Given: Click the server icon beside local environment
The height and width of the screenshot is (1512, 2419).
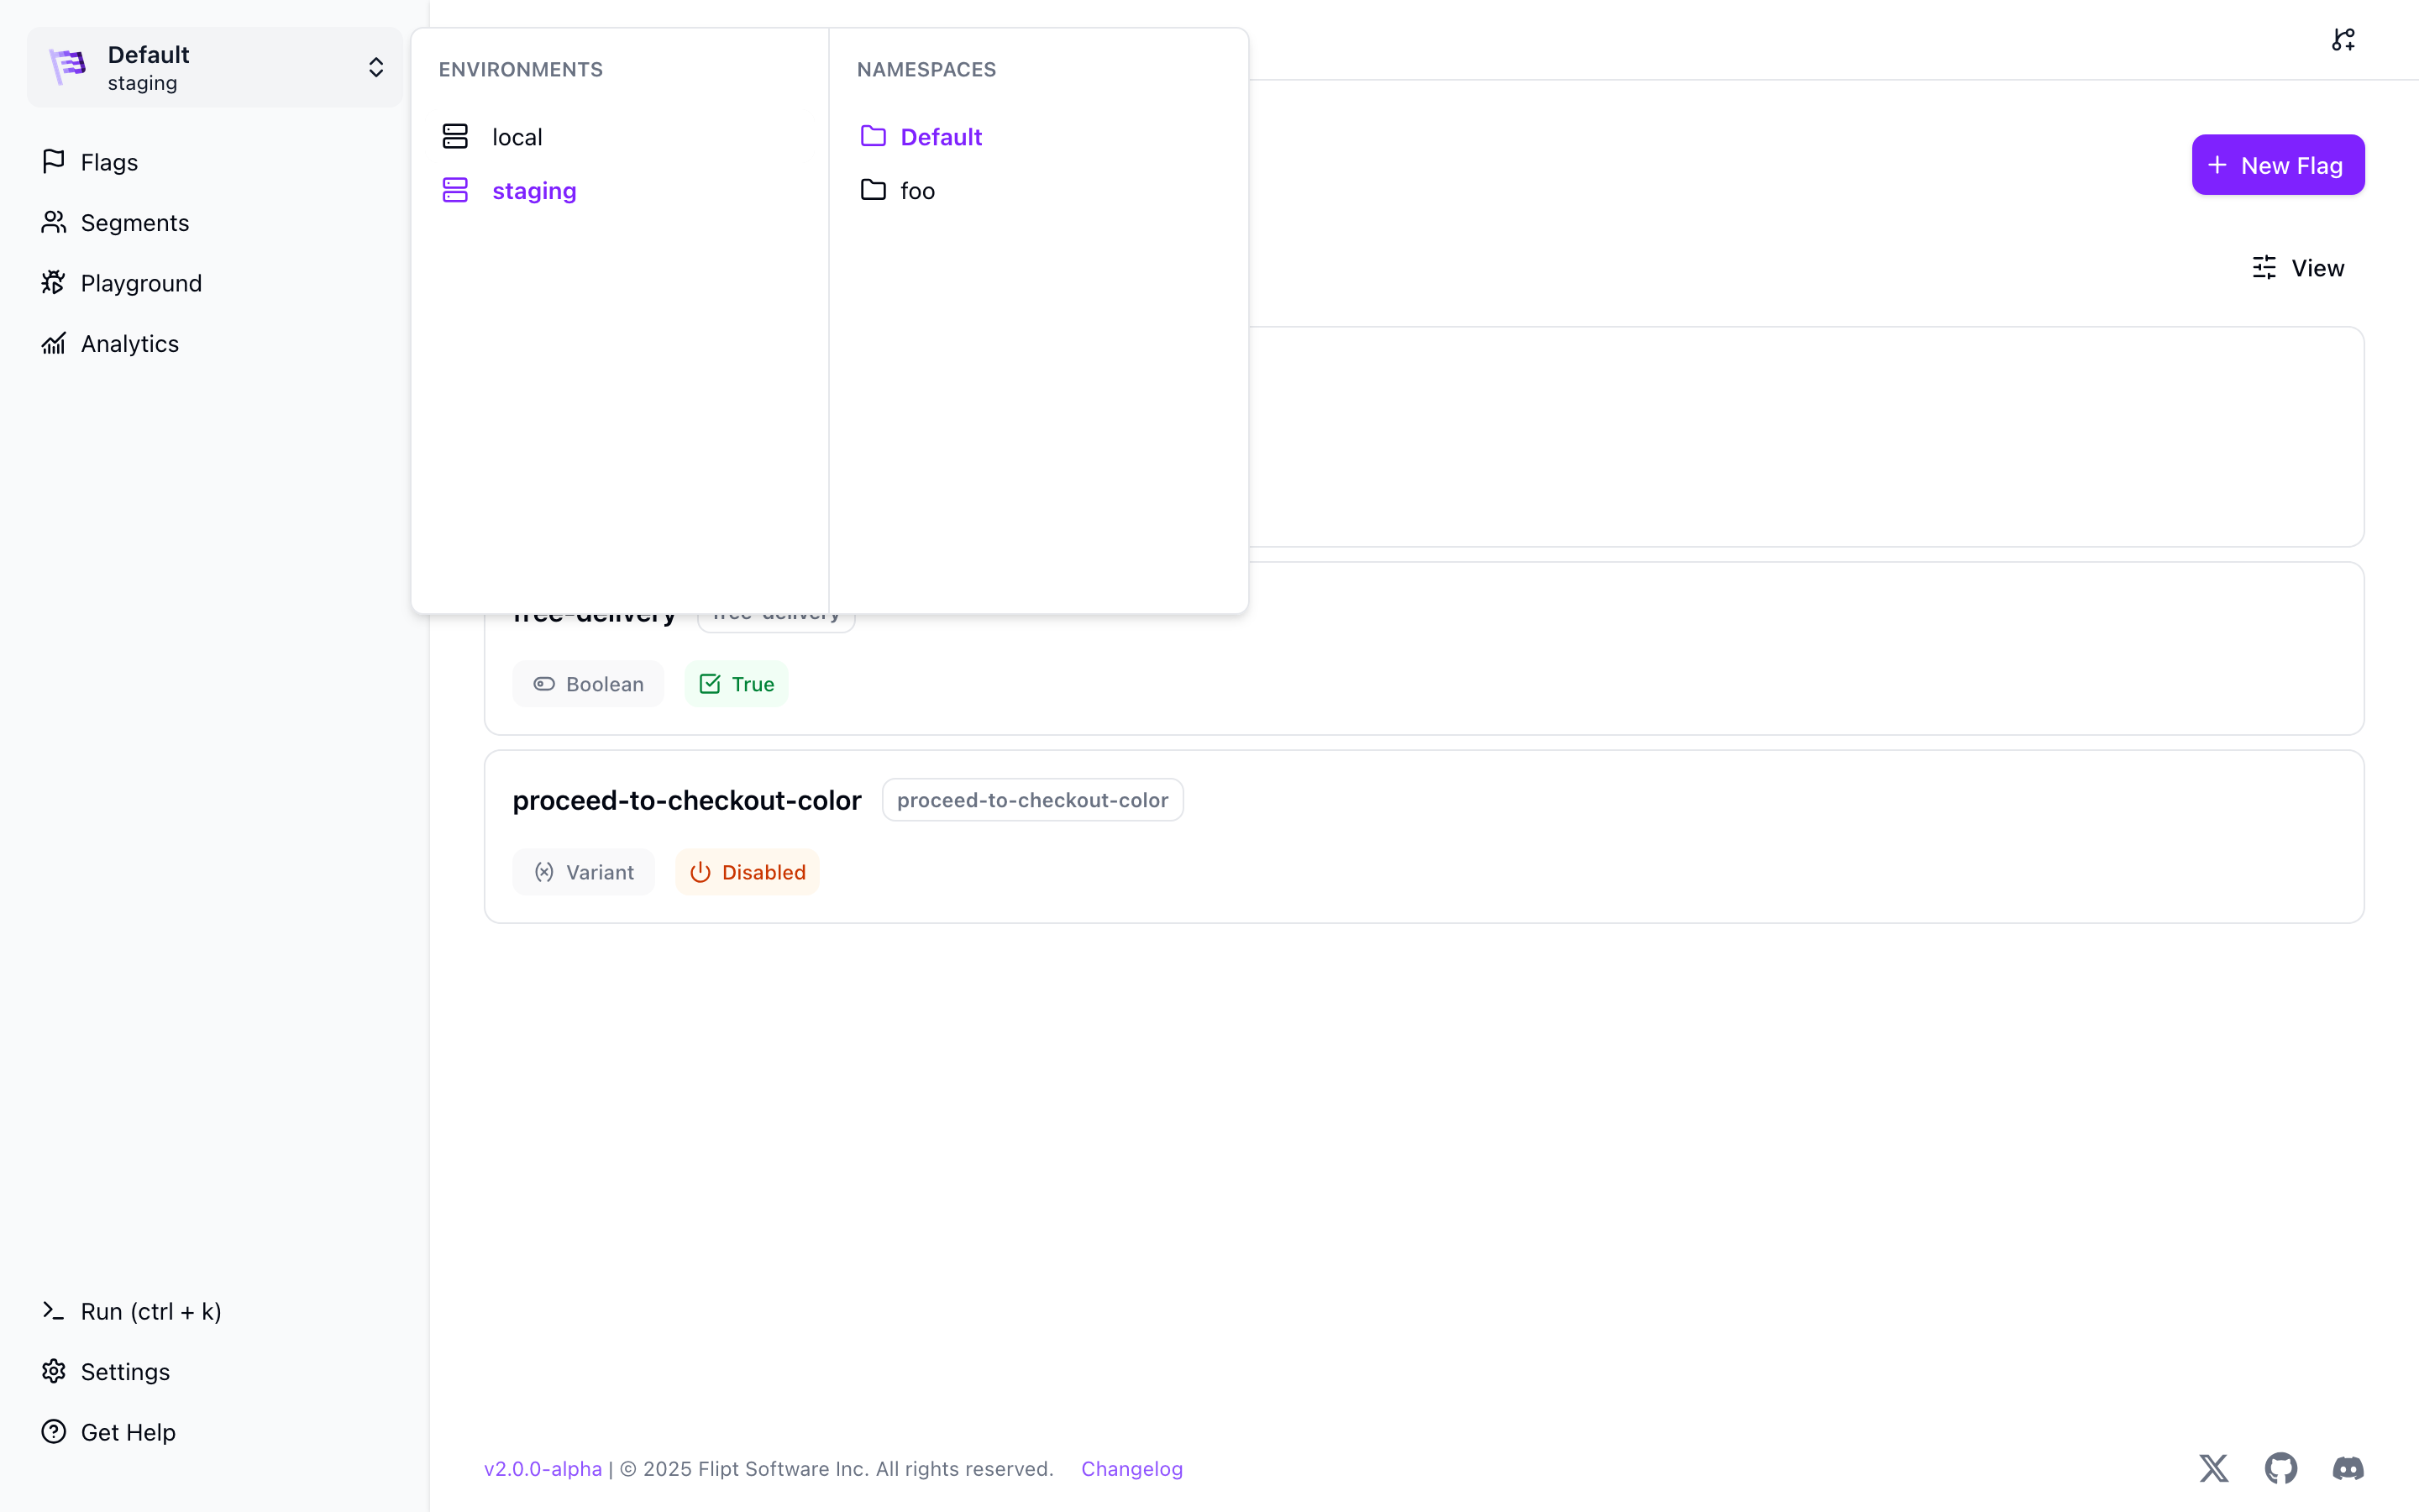Looking at the screenshot, I should pyautogui.click(x=454, y=136).
